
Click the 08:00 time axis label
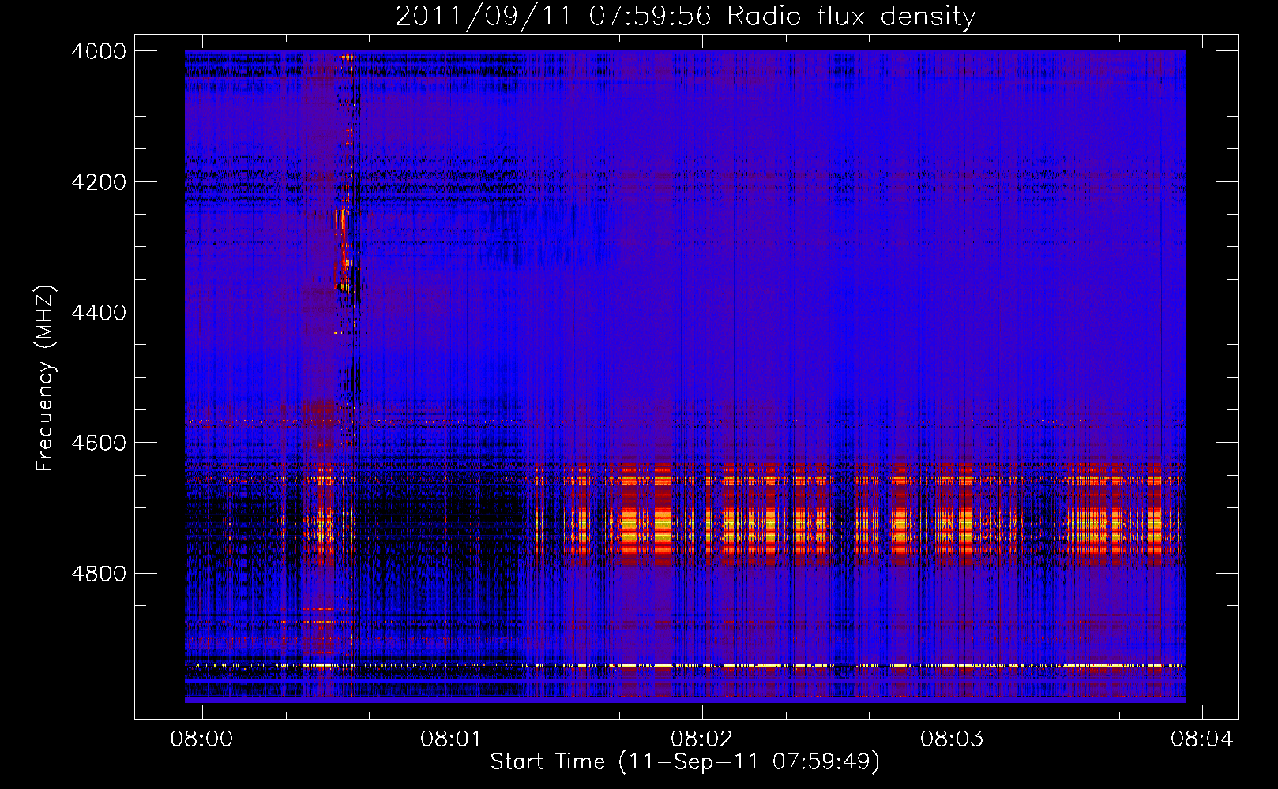tap(202, 739)
